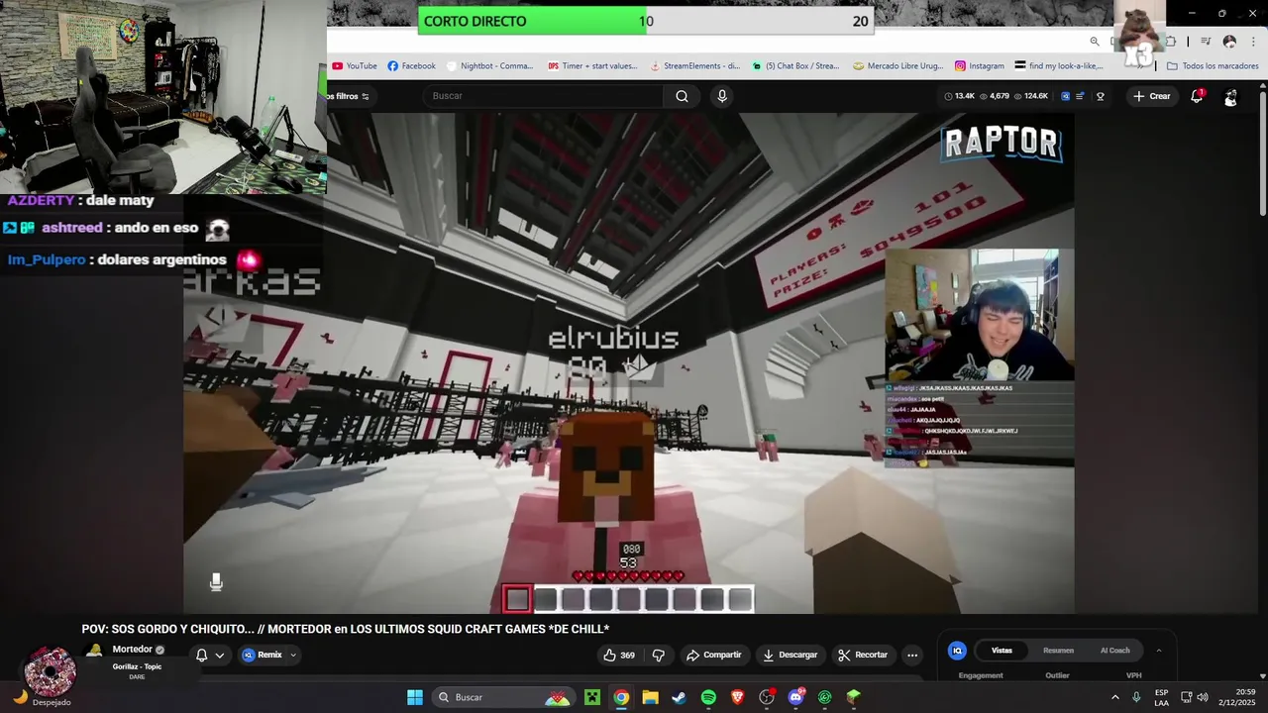
Task: Open the YouTube bookmark
Action: click(x=355, y=66)
